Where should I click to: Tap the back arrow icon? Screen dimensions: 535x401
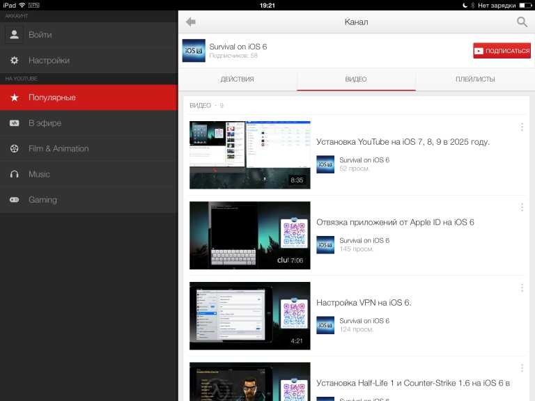(190, 22)
